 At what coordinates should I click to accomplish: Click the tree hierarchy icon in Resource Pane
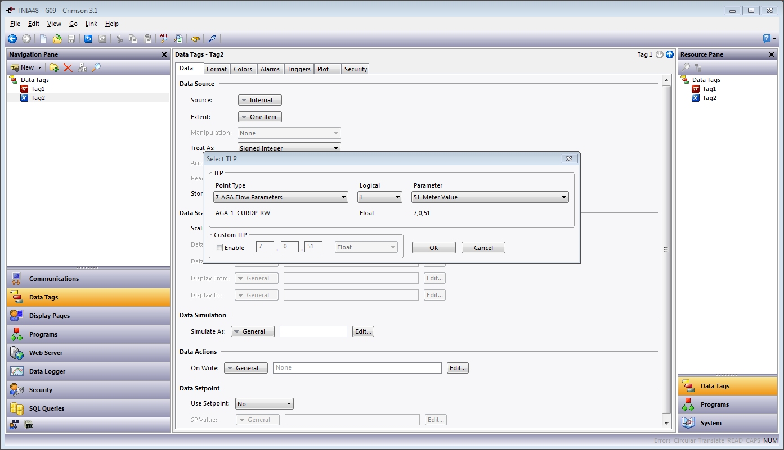[x=698, y=67]
